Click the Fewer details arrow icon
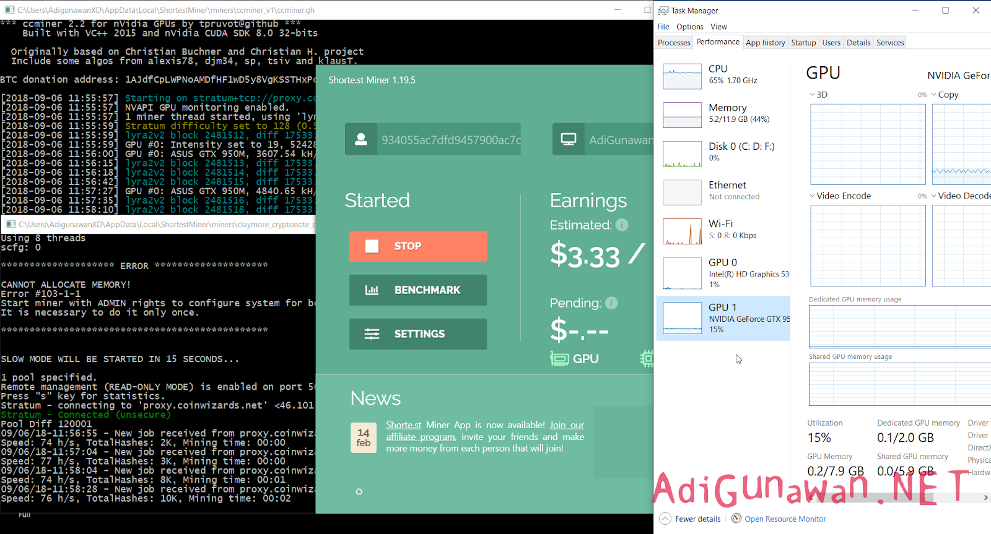Viewport: 991px width, 534px height. [665, 519]
